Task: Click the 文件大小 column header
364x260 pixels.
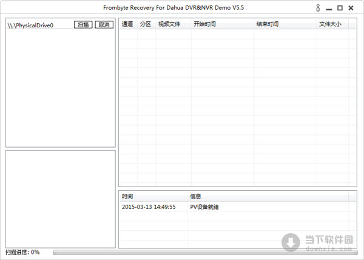Action: click(x=332, y=24)
